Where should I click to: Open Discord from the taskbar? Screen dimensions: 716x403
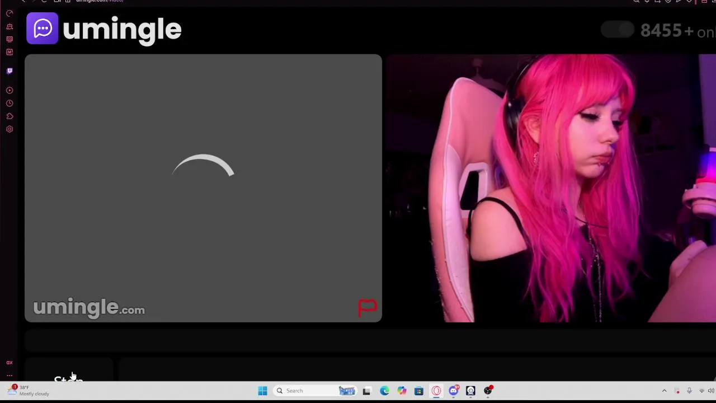(x=454, y=391)
